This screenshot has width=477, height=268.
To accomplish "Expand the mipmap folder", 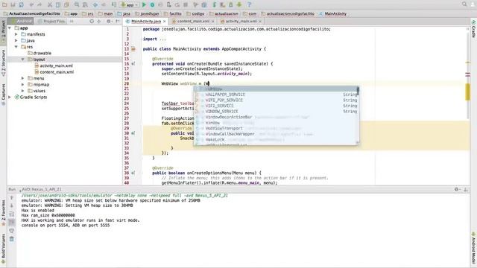I will click(23, 84).
